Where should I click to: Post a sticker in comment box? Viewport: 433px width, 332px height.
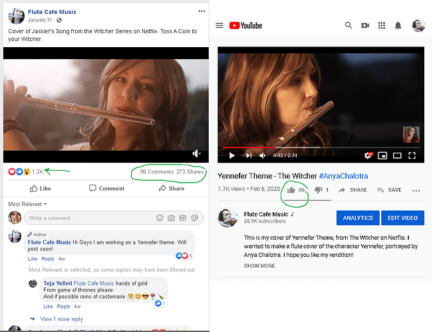pyautogui.click(x=194, y=218)
